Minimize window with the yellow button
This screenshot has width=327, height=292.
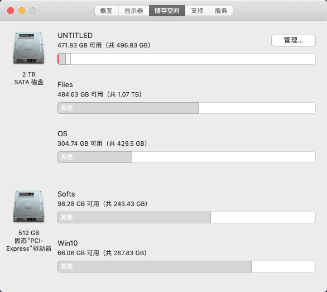point(22,11)
